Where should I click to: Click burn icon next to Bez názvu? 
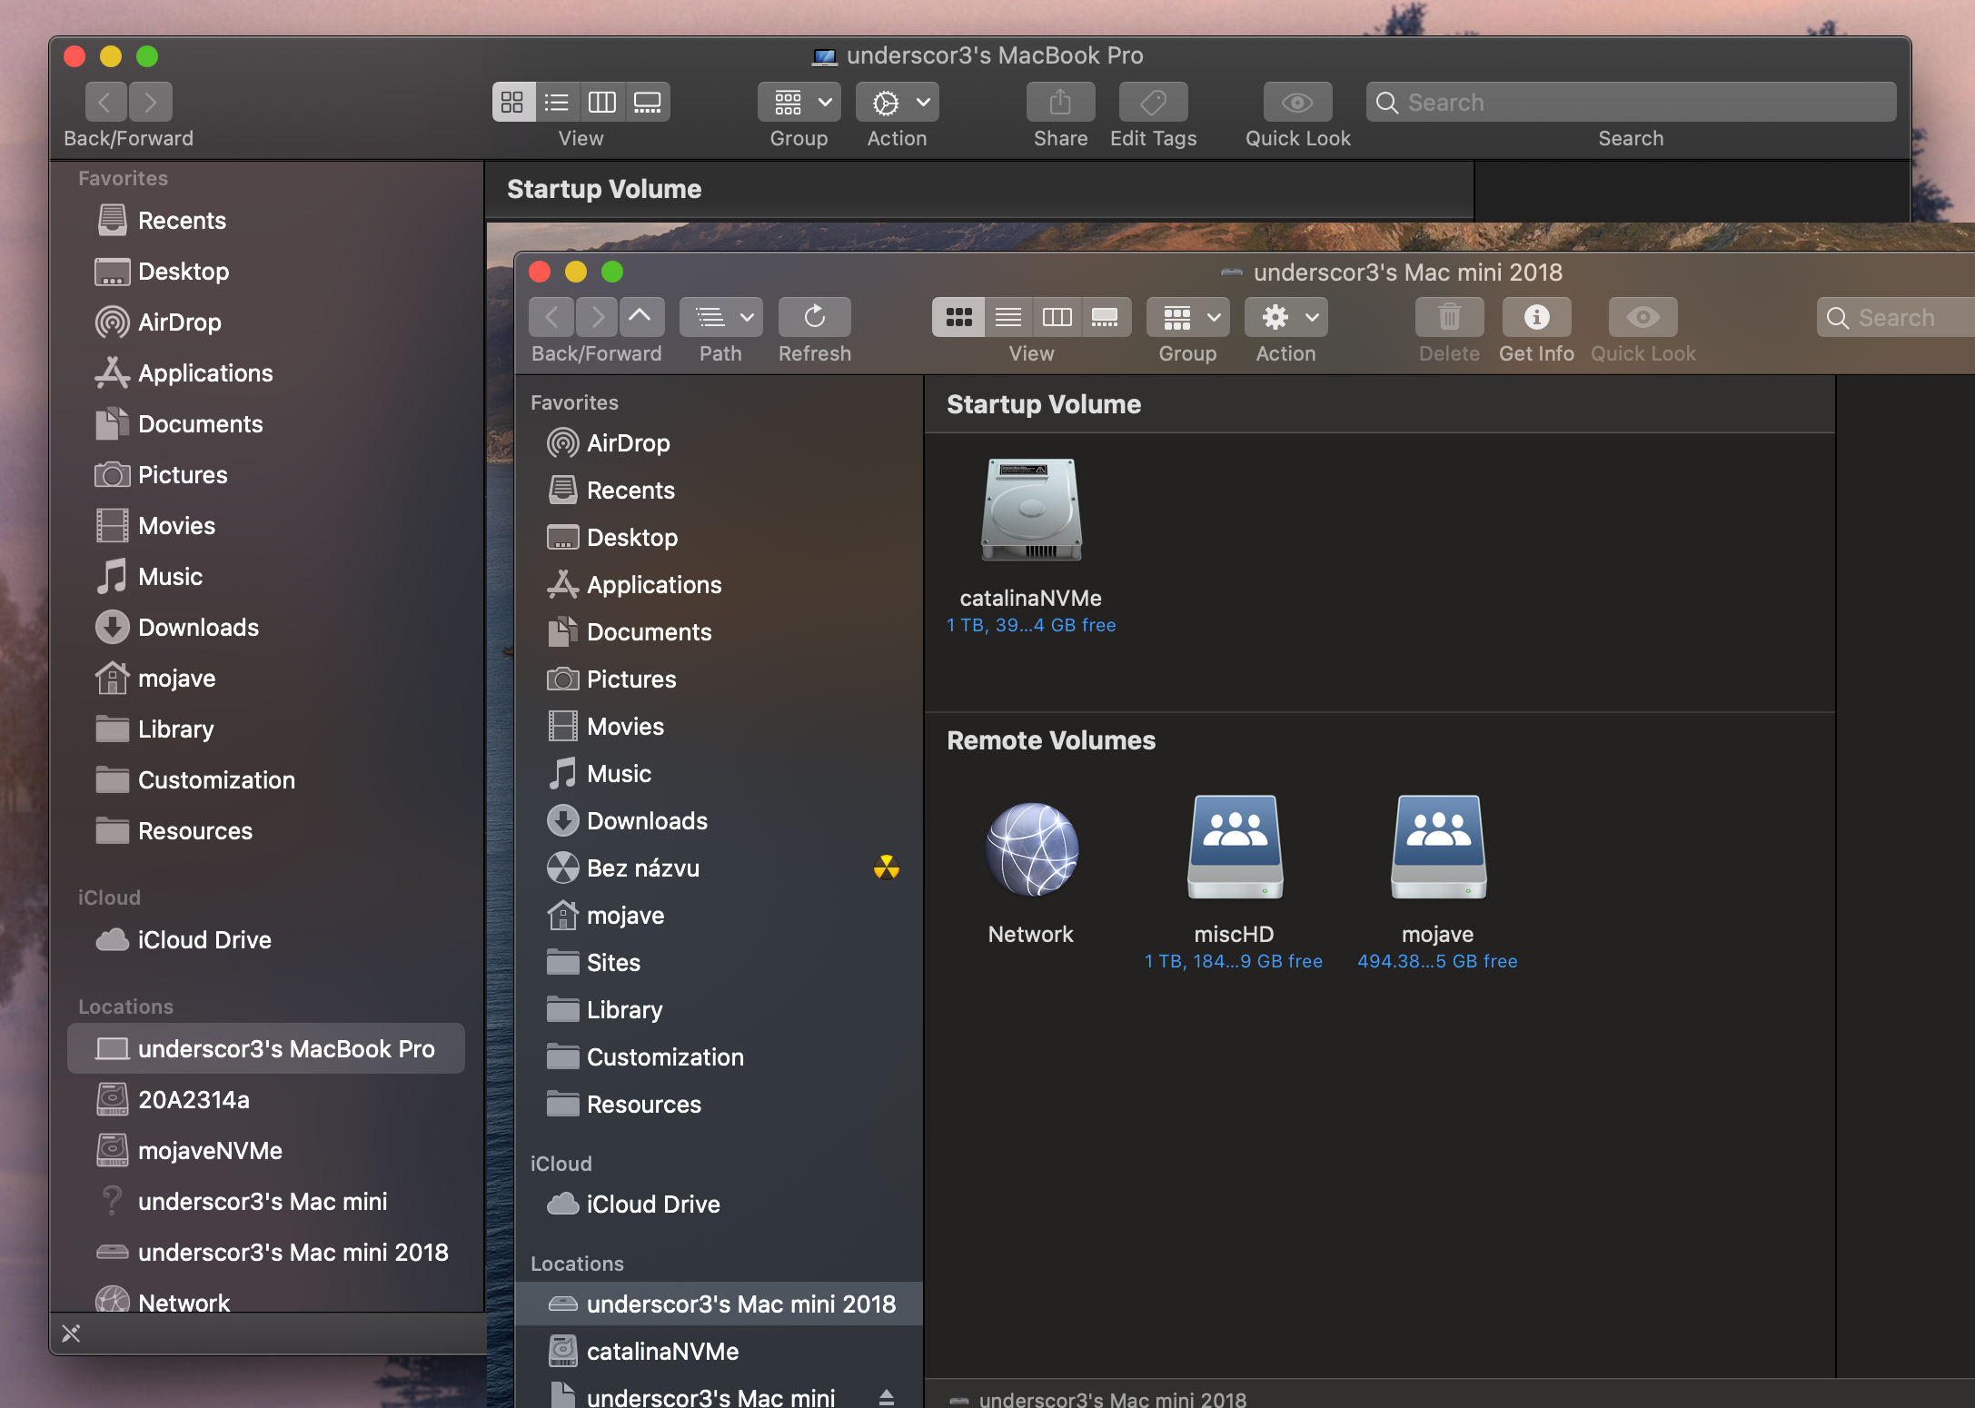(x=887, y=868)
